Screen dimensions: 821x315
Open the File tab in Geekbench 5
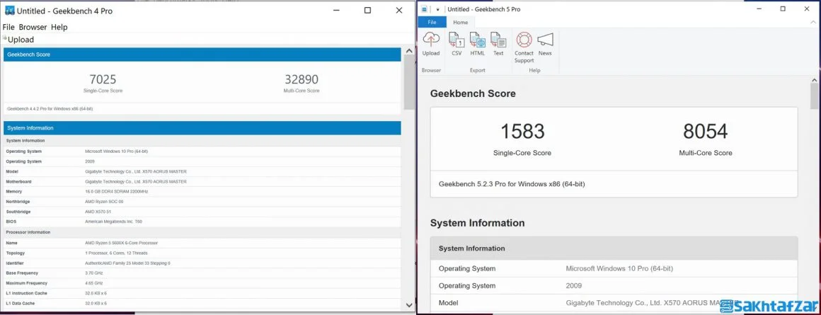click(x=432, y=22)
